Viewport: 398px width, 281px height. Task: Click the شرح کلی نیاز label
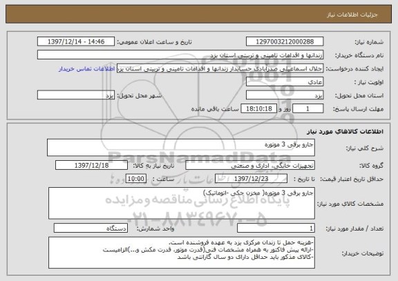(x=365, y=148)
